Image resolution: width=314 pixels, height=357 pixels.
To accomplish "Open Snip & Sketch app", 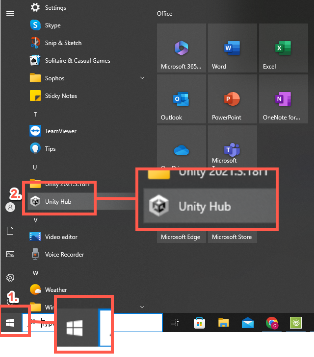I will coord(87,43).
